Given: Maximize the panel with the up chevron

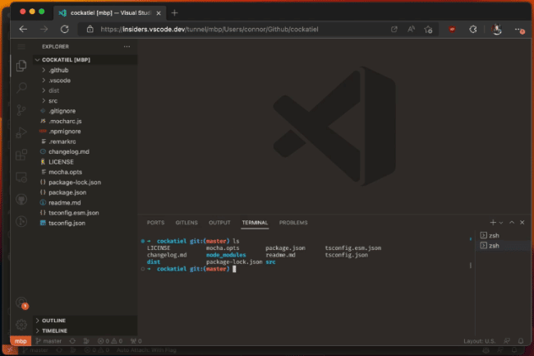Looking at the screenshot, I should (512, 223).
